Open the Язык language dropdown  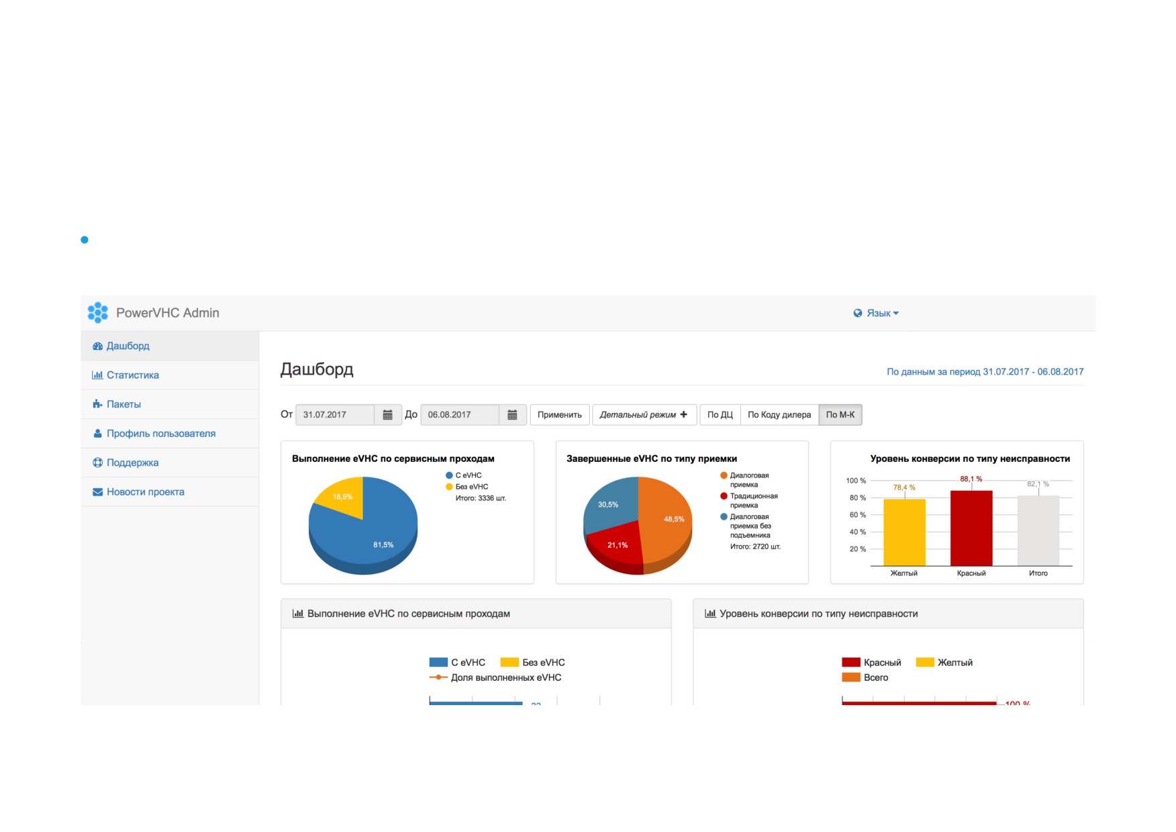(876, 313)
